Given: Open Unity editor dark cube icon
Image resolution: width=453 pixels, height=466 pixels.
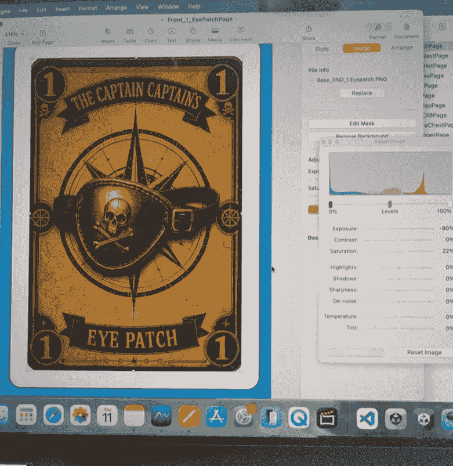Looking at the screenshot, I should click(424, 419).
